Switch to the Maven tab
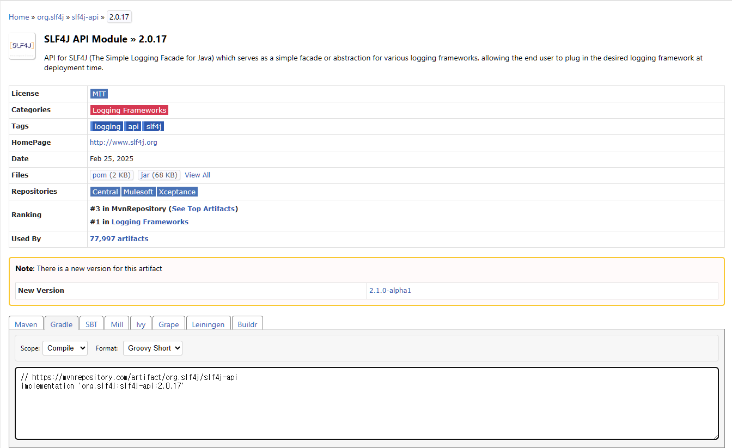732x448 pixels. (x=26, y=324)
